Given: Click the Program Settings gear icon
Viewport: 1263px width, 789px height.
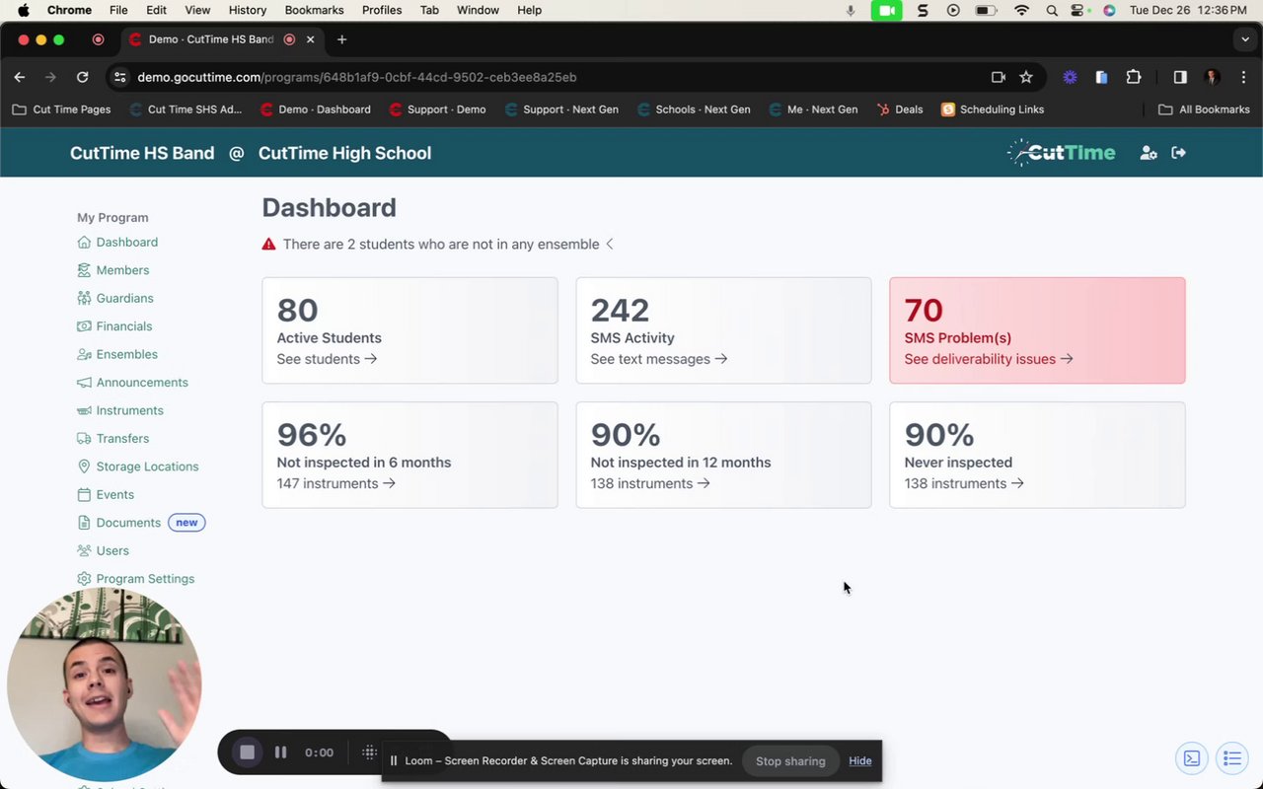Looking at the screenshot, I should point(84,579).
